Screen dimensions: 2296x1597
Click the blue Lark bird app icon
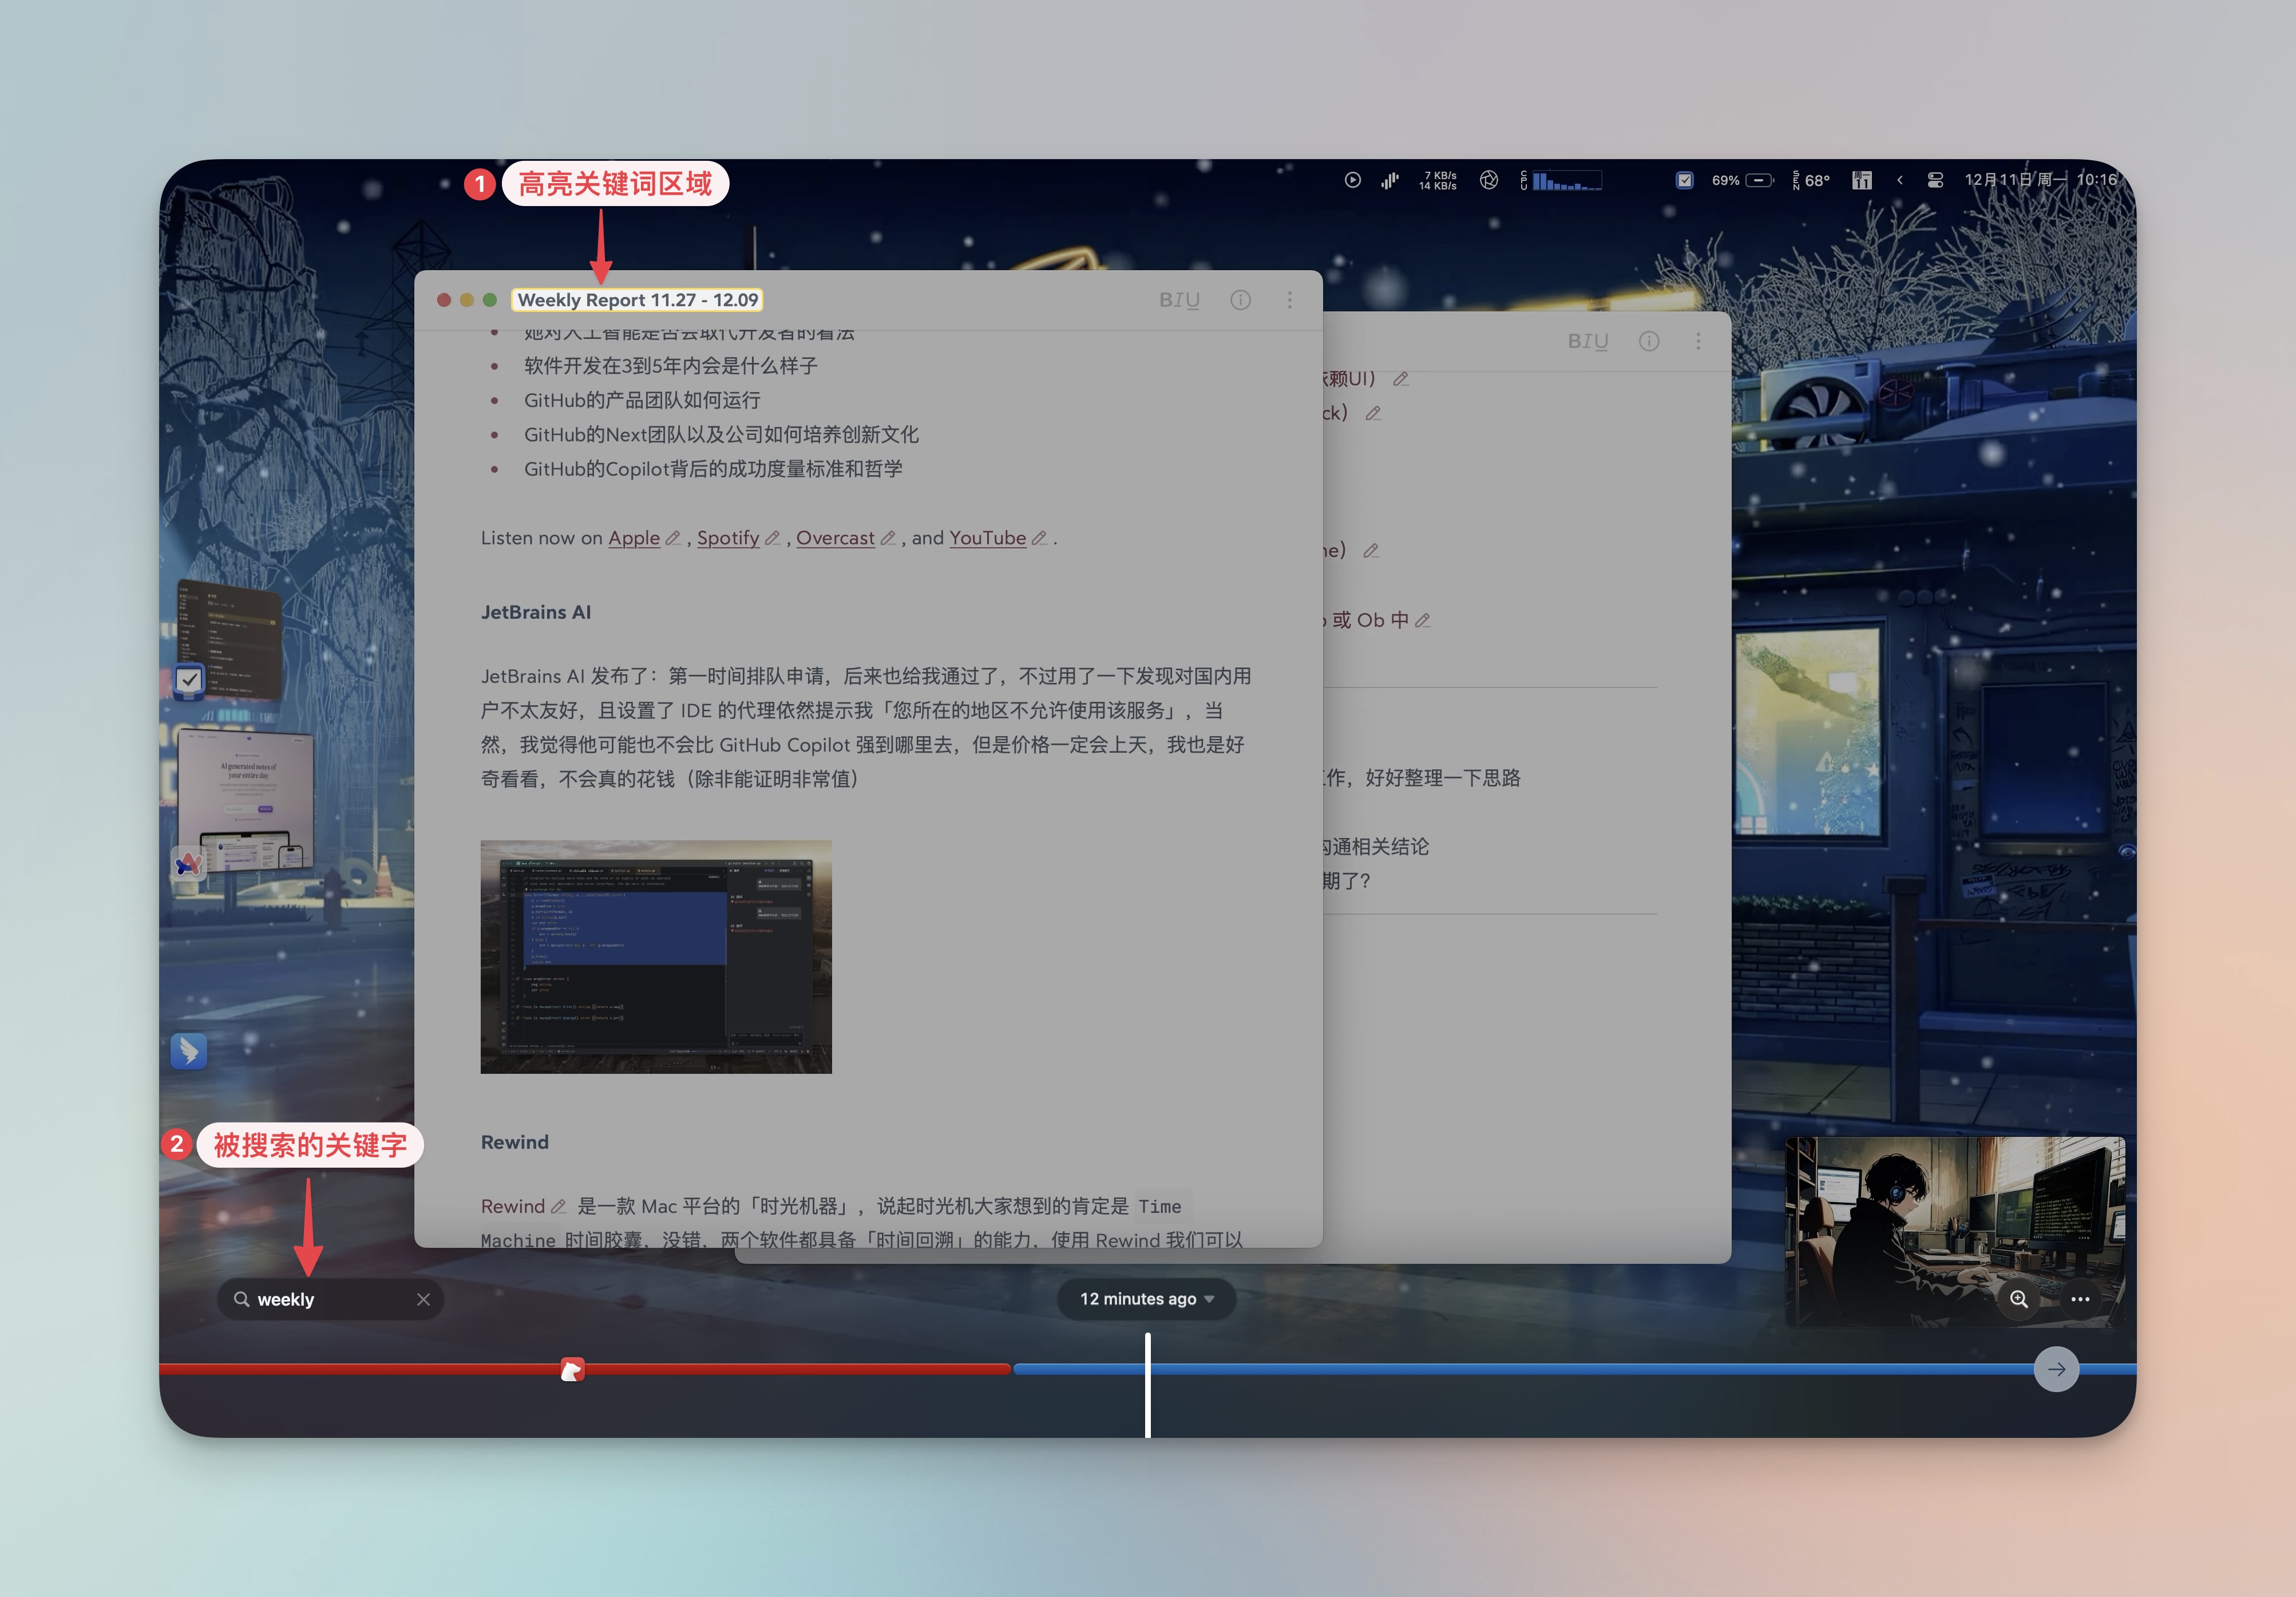[x=189, y=1051]
